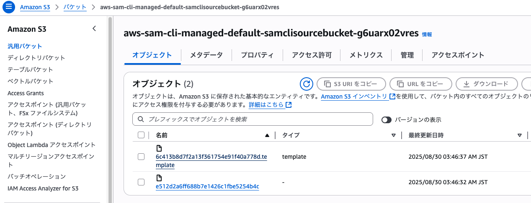Image resolution: width=531 pixels, height=203 pixels.
Task: Open the タイプ column sort dropdown arrow
Action: click(393, 135)
